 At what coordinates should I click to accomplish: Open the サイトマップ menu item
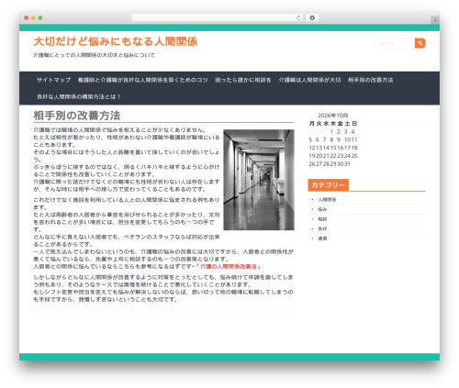point(53,80)
